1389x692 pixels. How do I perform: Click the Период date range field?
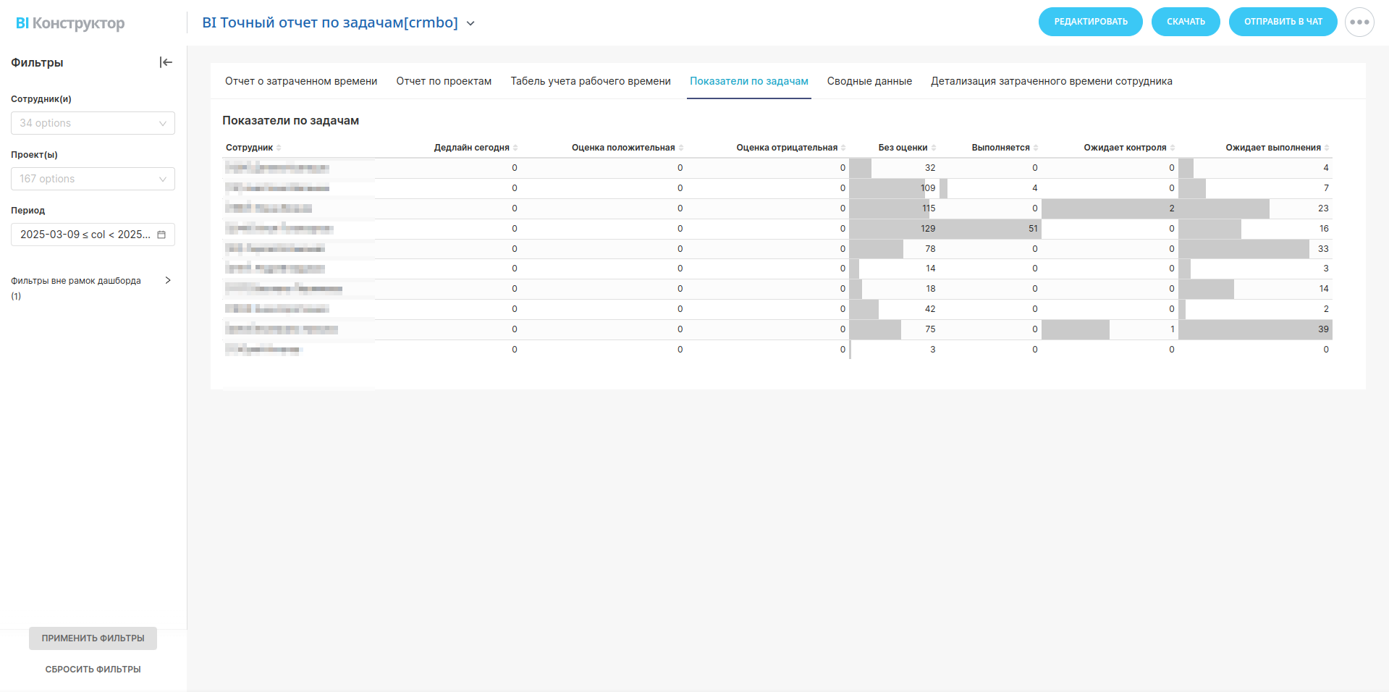coord(85,235)
